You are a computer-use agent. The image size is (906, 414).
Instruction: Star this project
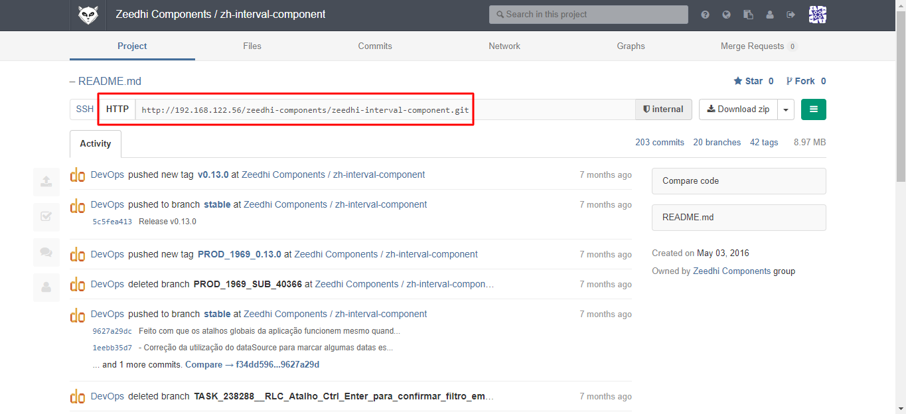(x=748, y=81)
